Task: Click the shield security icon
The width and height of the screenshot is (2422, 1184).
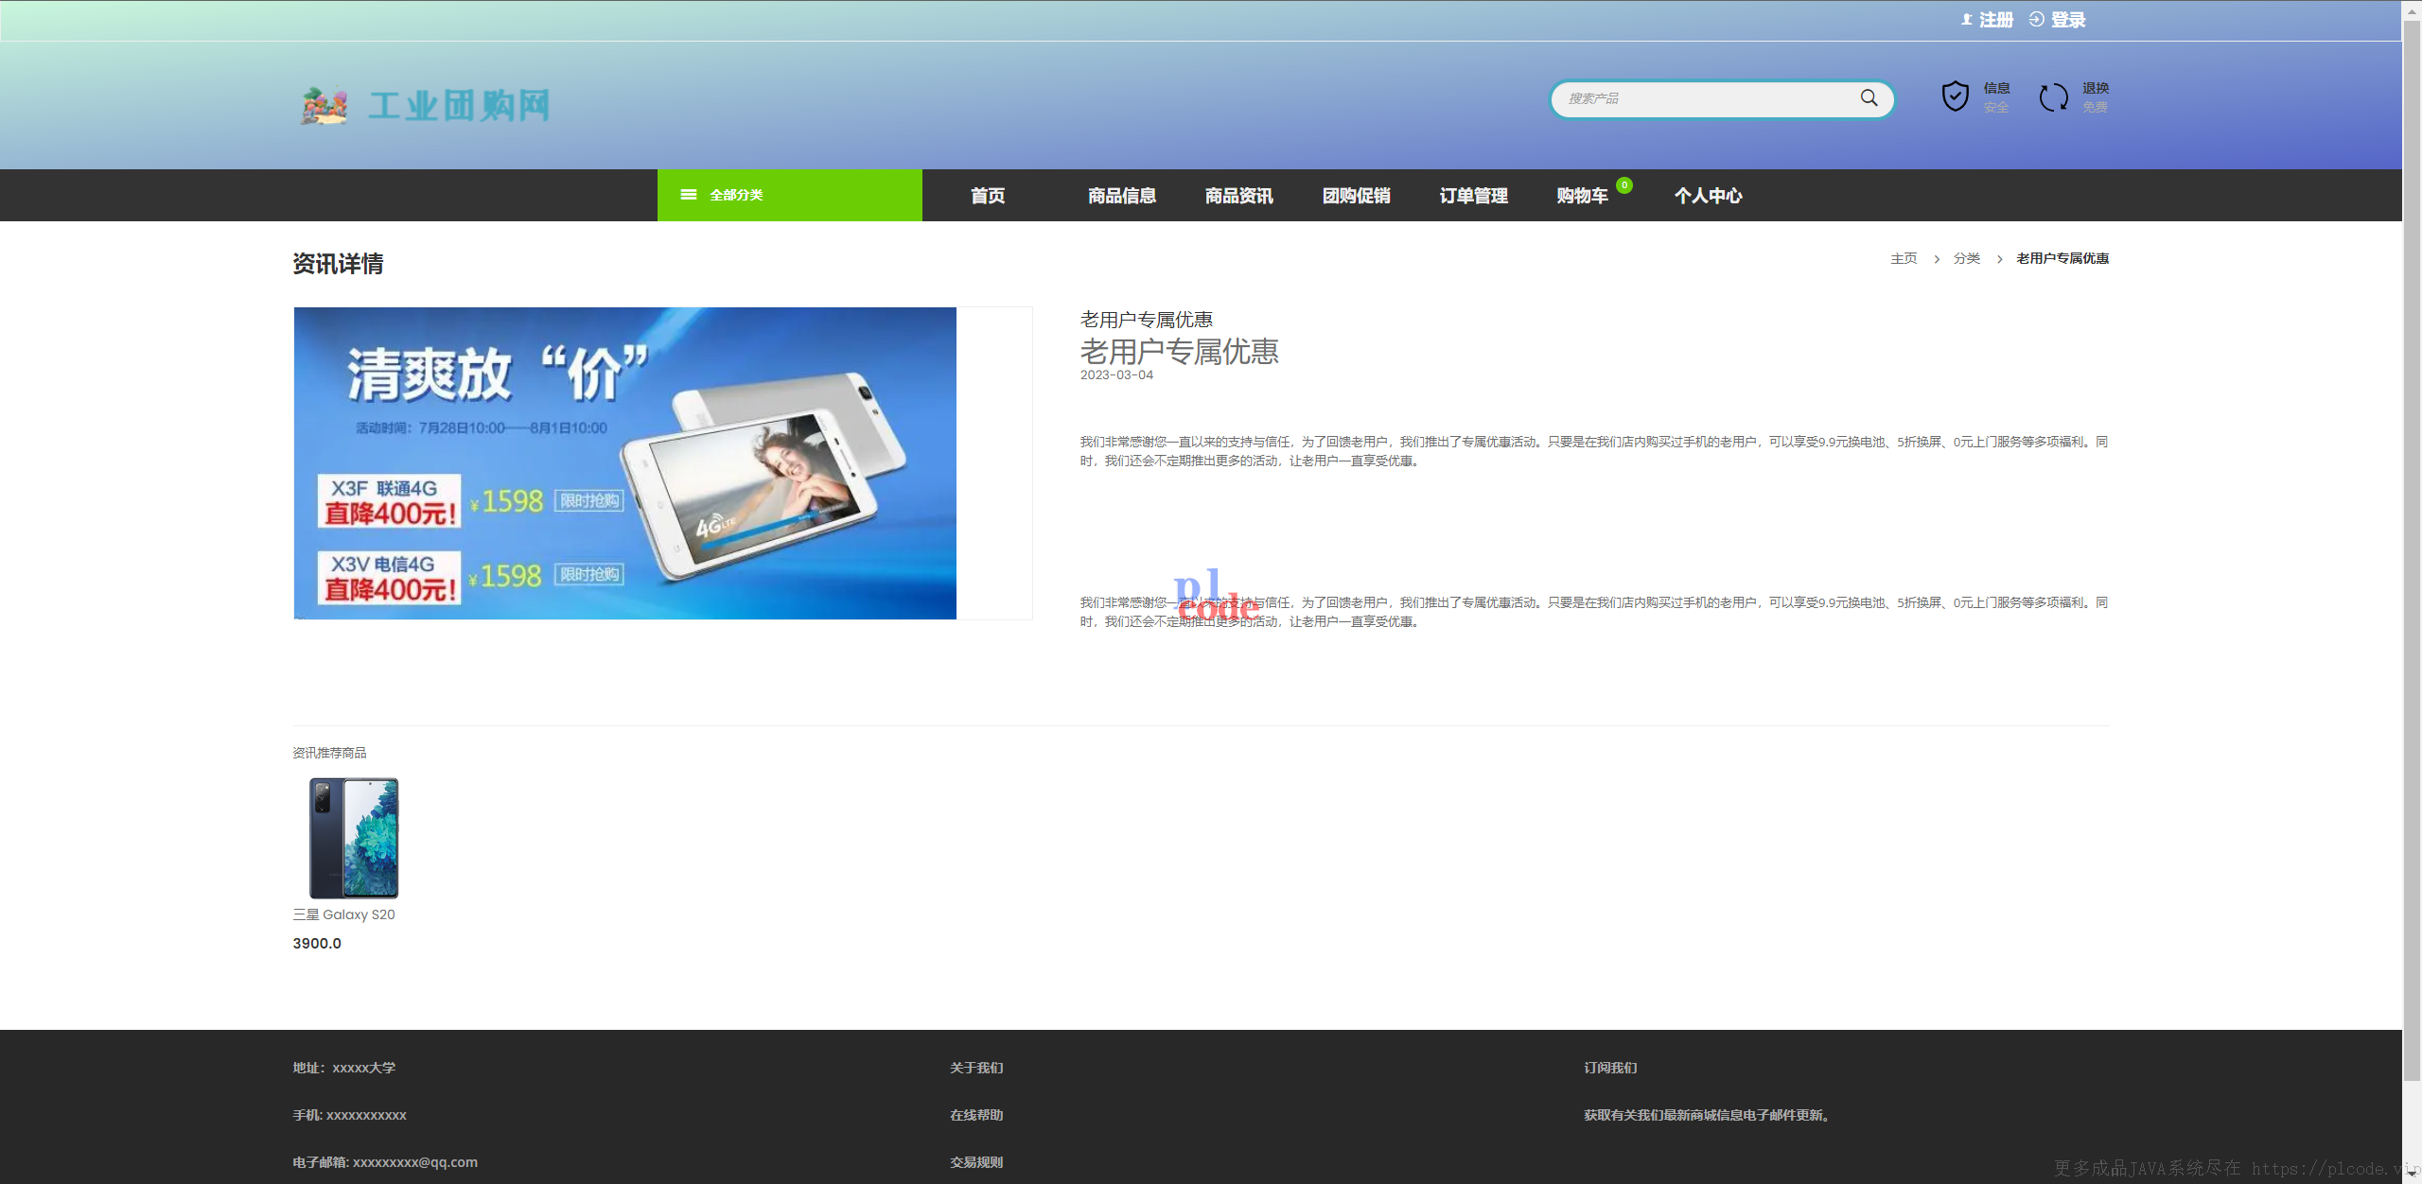Action: coord(1955,96)
